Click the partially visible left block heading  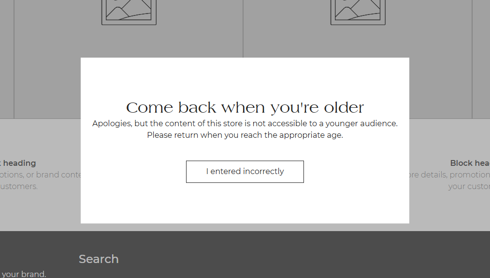tap(19, 163)
